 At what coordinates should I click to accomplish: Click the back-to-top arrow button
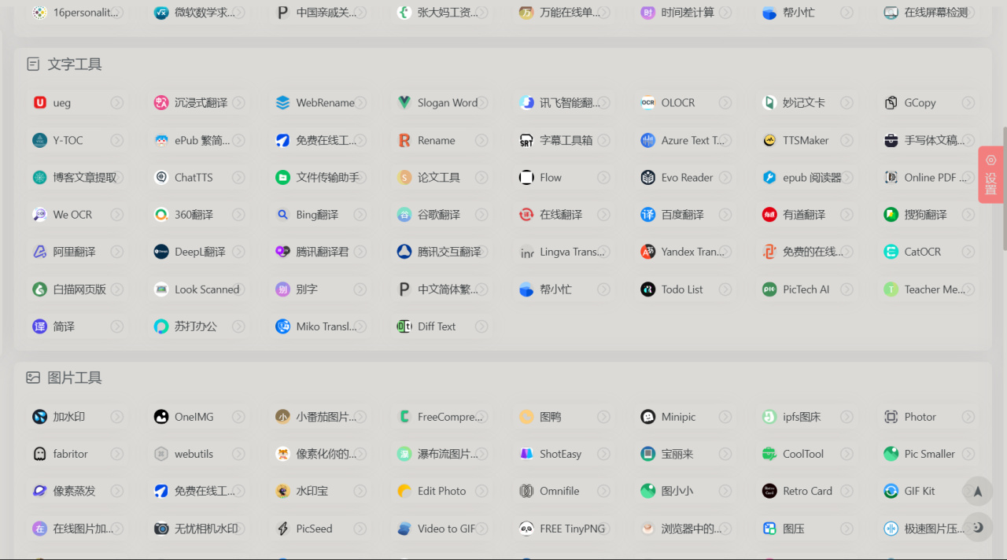coord(977,491)
